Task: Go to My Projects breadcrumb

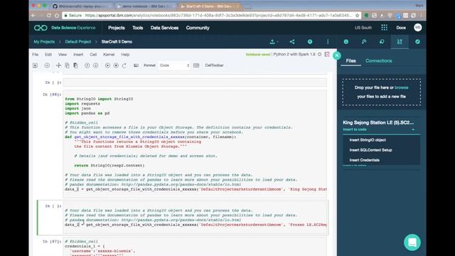Action: point(44,42)
